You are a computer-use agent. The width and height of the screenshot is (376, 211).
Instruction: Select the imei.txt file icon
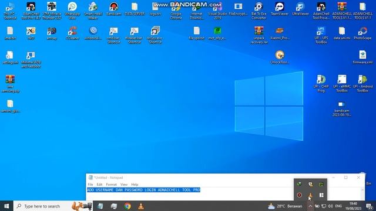pos(10,33)
